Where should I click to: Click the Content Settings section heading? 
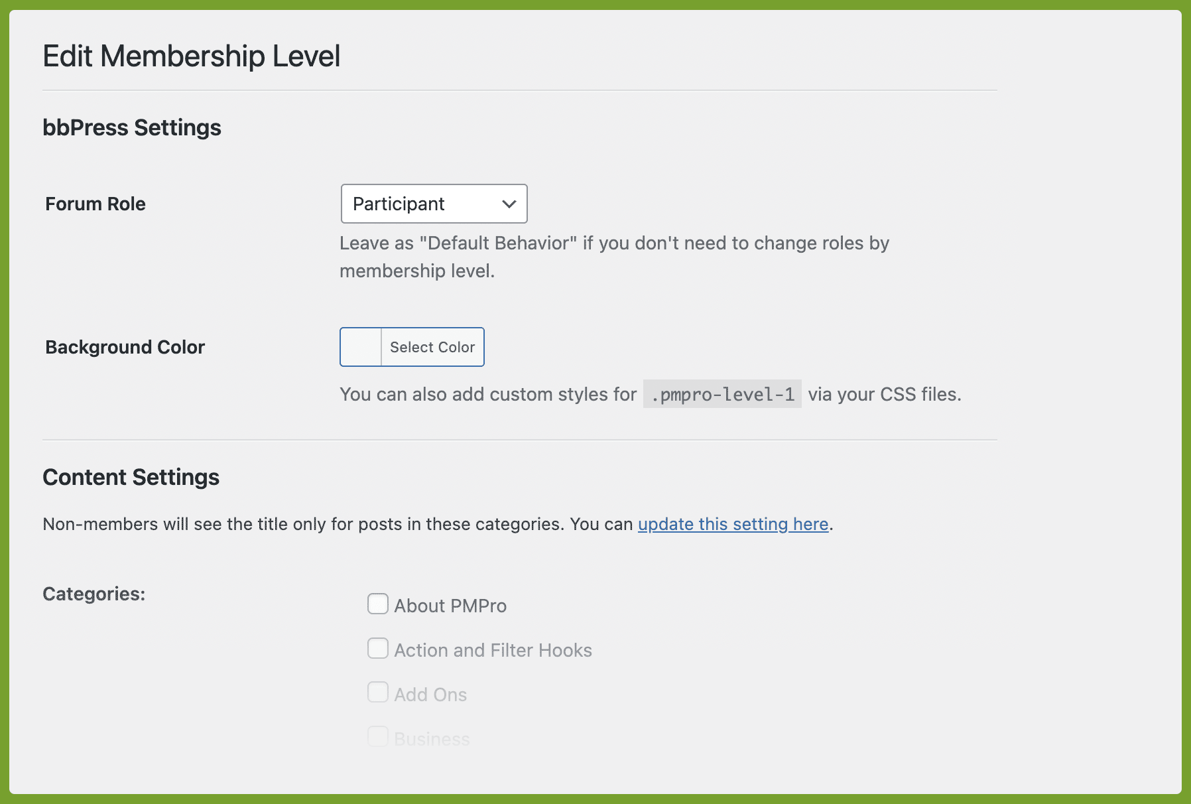point(131,477)
